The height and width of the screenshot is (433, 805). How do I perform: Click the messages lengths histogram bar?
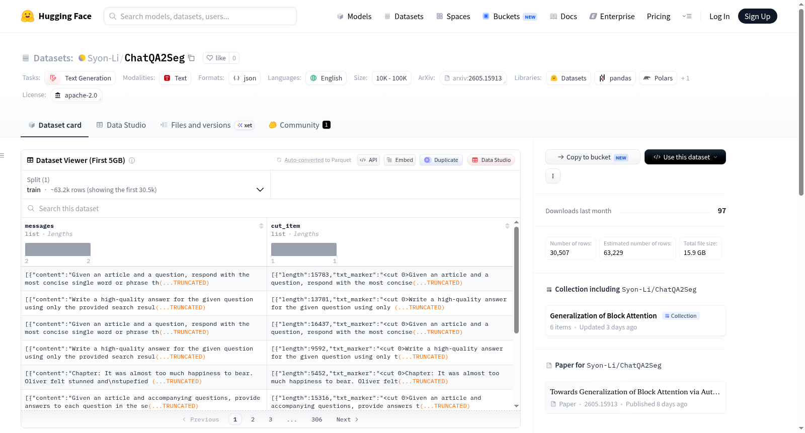tap(58, 249)
